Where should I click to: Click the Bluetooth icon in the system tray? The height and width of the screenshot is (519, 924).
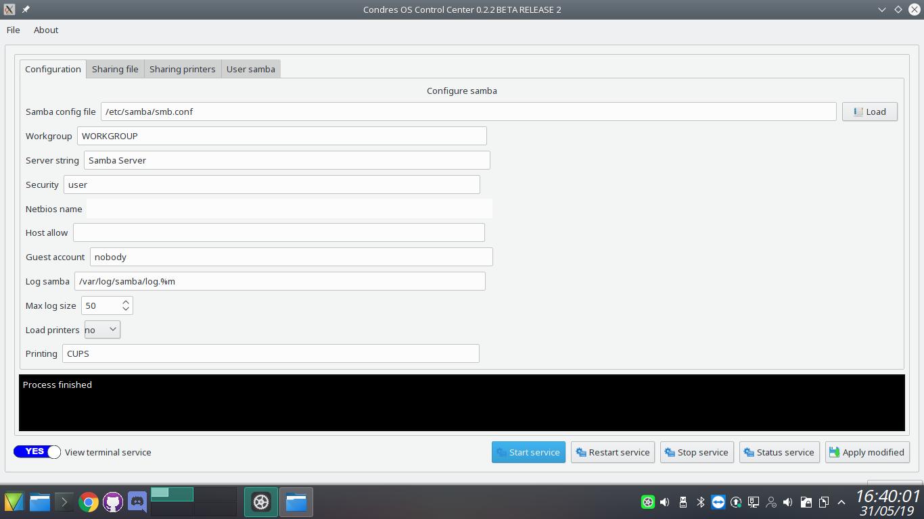pyautogui.click(x=701, y=502)
